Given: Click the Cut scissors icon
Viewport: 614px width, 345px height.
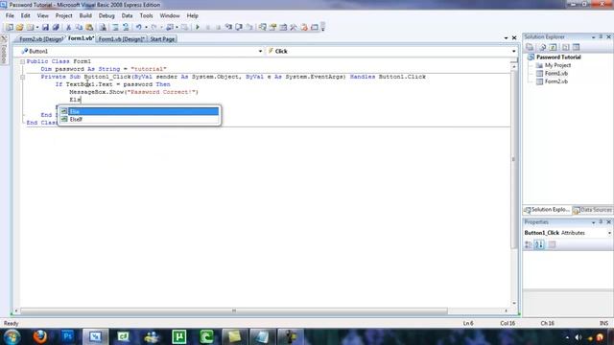Looking at the screenshot, I should [68, 27].
